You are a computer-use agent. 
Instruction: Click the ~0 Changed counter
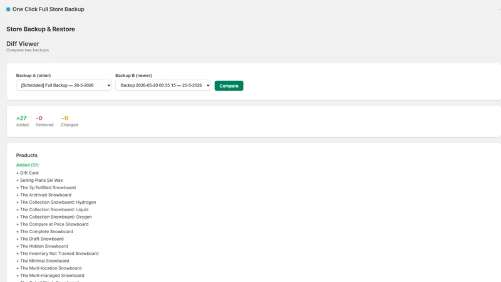pyautogui.click(x=69, y=121)
